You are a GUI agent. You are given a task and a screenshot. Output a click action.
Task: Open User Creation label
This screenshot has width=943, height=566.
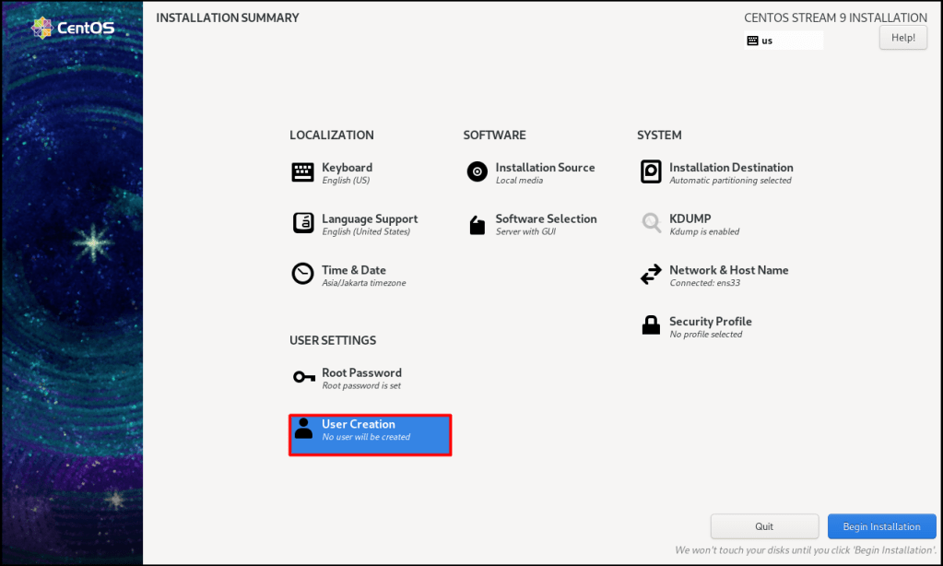[359, 424]
